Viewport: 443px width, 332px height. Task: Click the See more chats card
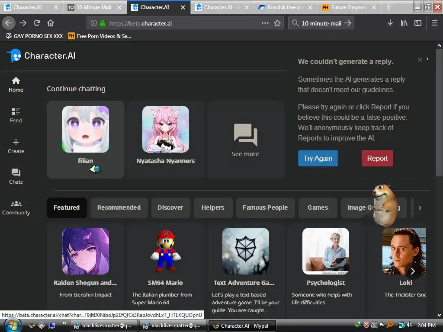(x=245, y=140)
